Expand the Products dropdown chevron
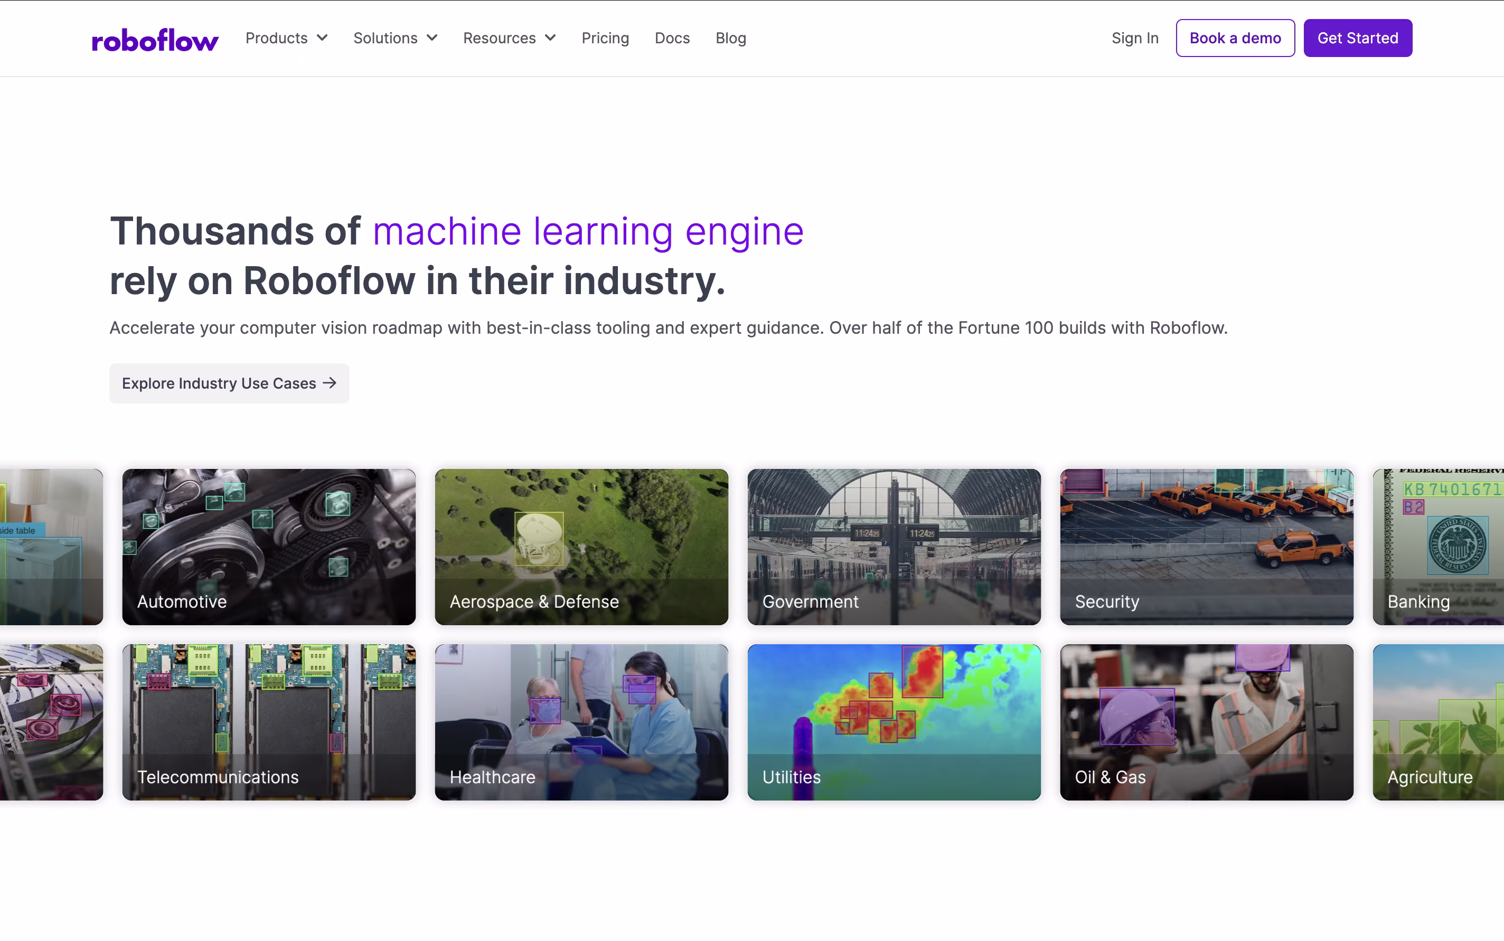 click(x=322, y=38)
